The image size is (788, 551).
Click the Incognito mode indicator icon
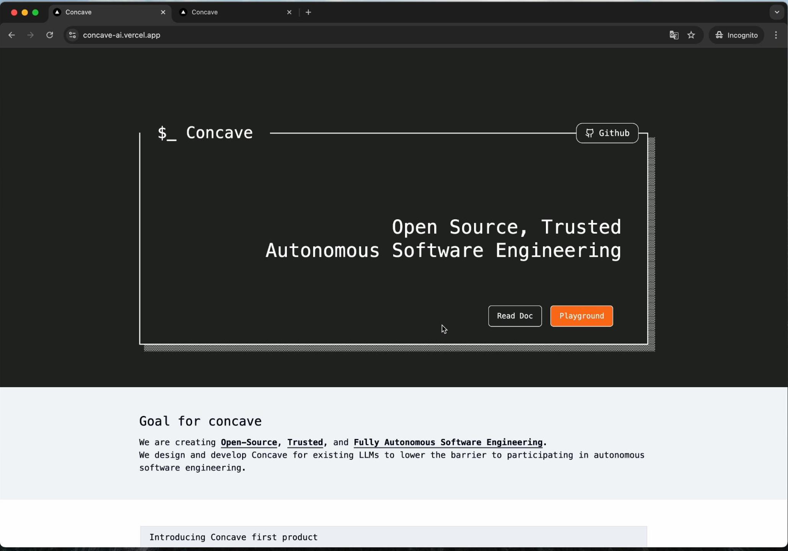click(719, 35)
